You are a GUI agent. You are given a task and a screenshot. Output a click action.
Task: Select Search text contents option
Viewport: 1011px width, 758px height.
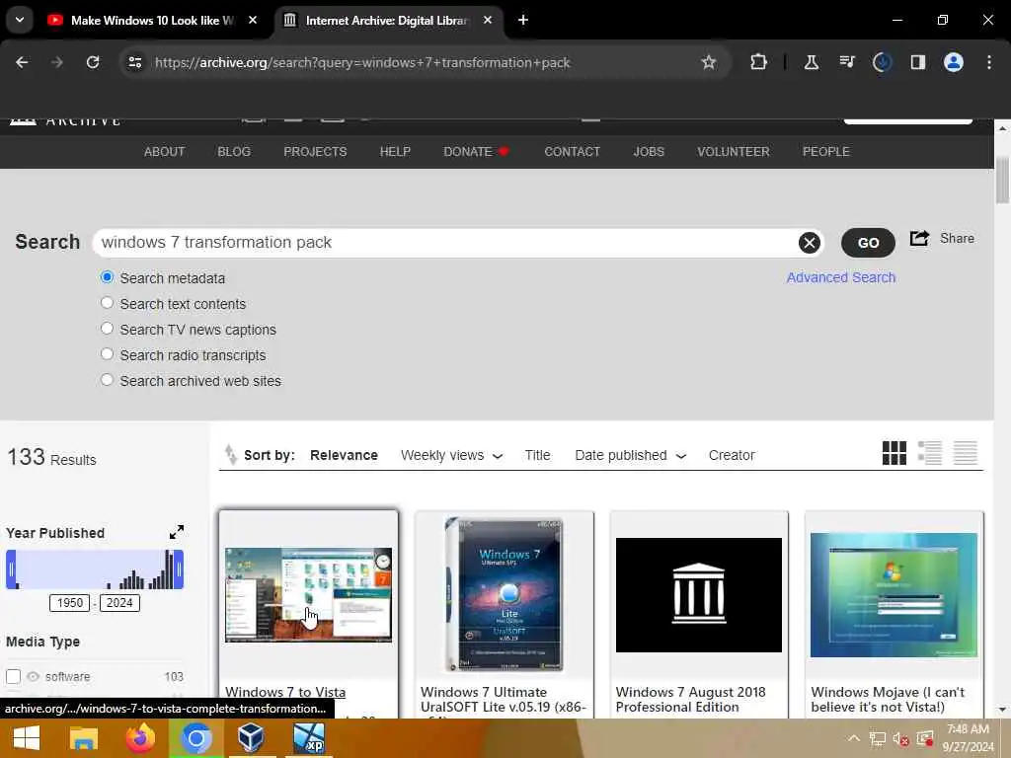[107, 303]
